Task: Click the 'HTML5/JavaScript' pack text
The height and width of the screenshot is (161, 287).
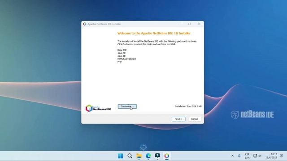Action: click(126, 59)
